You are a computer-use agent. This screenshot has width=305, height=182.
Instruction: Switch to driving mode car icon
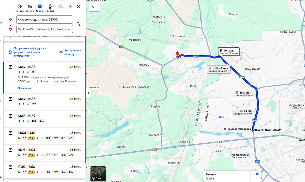30,7
